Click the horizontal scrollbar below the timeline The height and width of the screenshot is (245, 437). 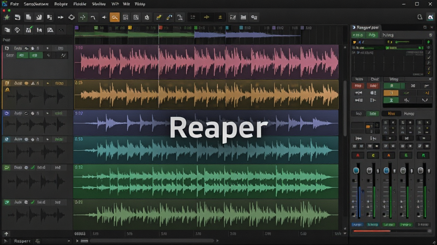point(152,241)
